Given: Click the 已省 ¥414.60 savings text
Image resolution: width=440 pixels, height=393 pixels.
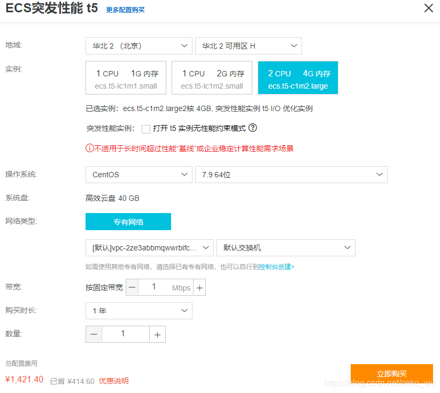Looking at the screenshot, I should click(x=72, y=381).
